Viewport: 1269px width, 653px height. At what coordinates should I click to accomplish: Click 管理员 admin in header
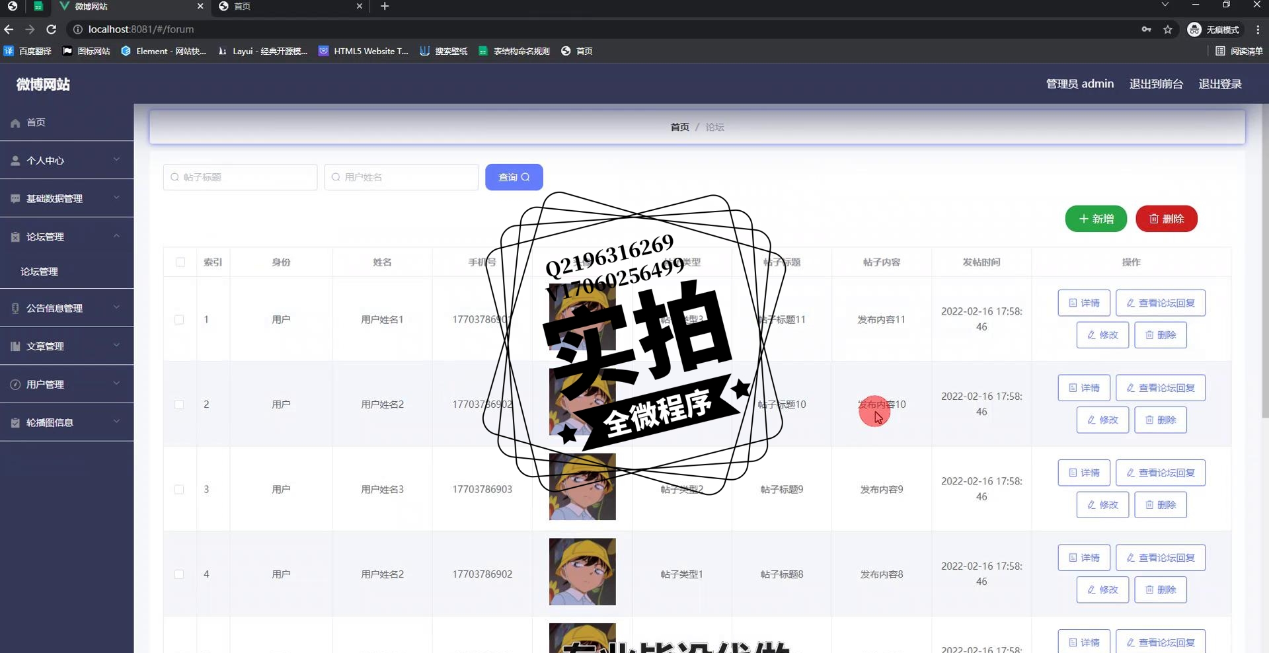point(1080,84)
